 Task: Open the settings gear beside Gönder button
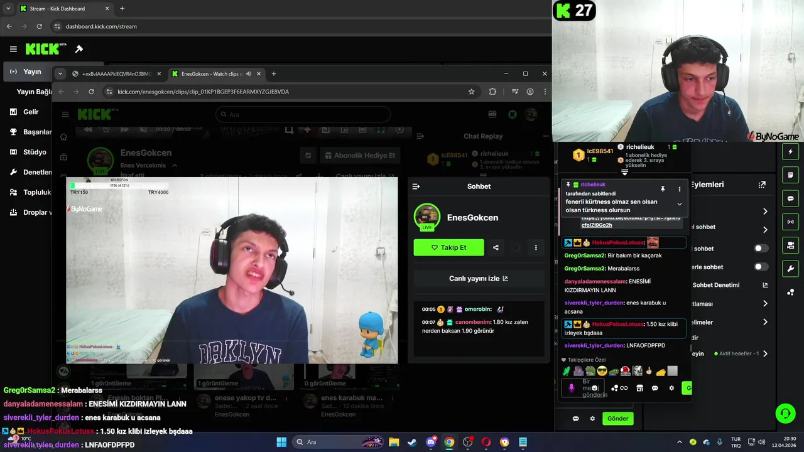pos(592,419)
